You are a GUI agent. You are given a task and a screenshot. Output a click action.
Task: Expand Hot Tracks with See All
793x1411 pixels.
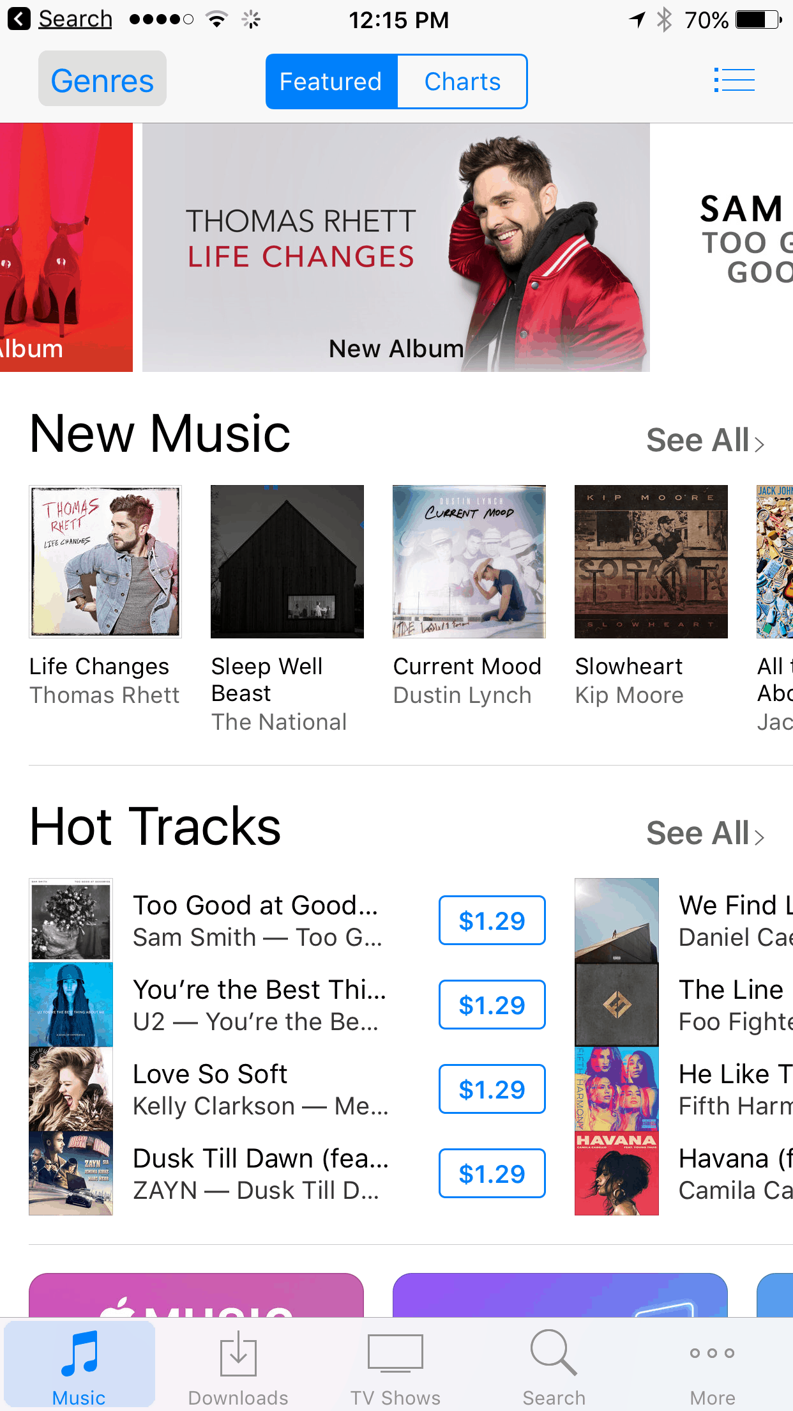(705, 833)
